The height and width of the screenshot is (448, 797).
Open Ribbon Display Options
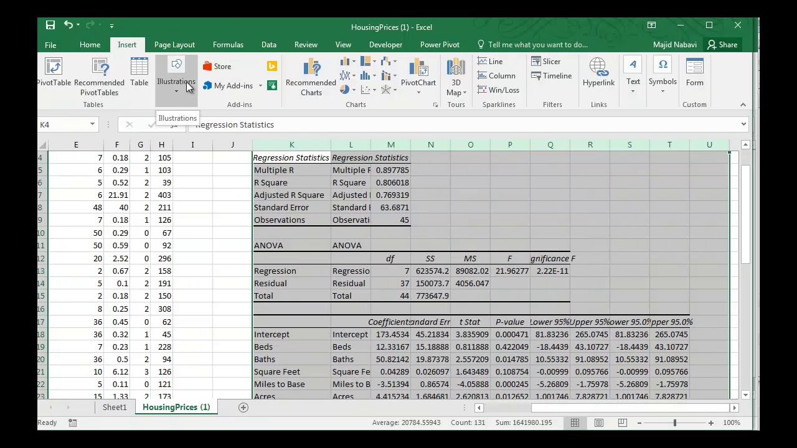point(651,26)
